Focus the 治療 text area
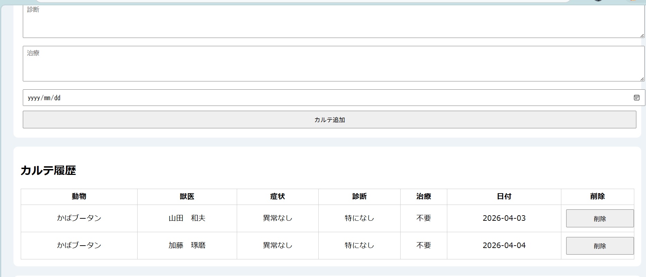 [332, 64]
